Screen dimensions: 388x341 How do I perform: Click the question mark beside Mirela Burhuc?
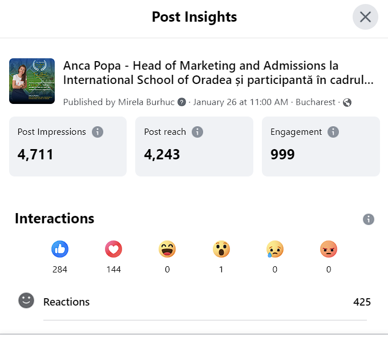coord(181,102)
